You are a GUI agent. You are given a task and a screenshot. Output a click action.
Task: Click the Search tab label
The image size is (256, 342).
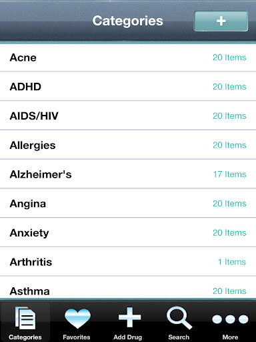(179, 337)
